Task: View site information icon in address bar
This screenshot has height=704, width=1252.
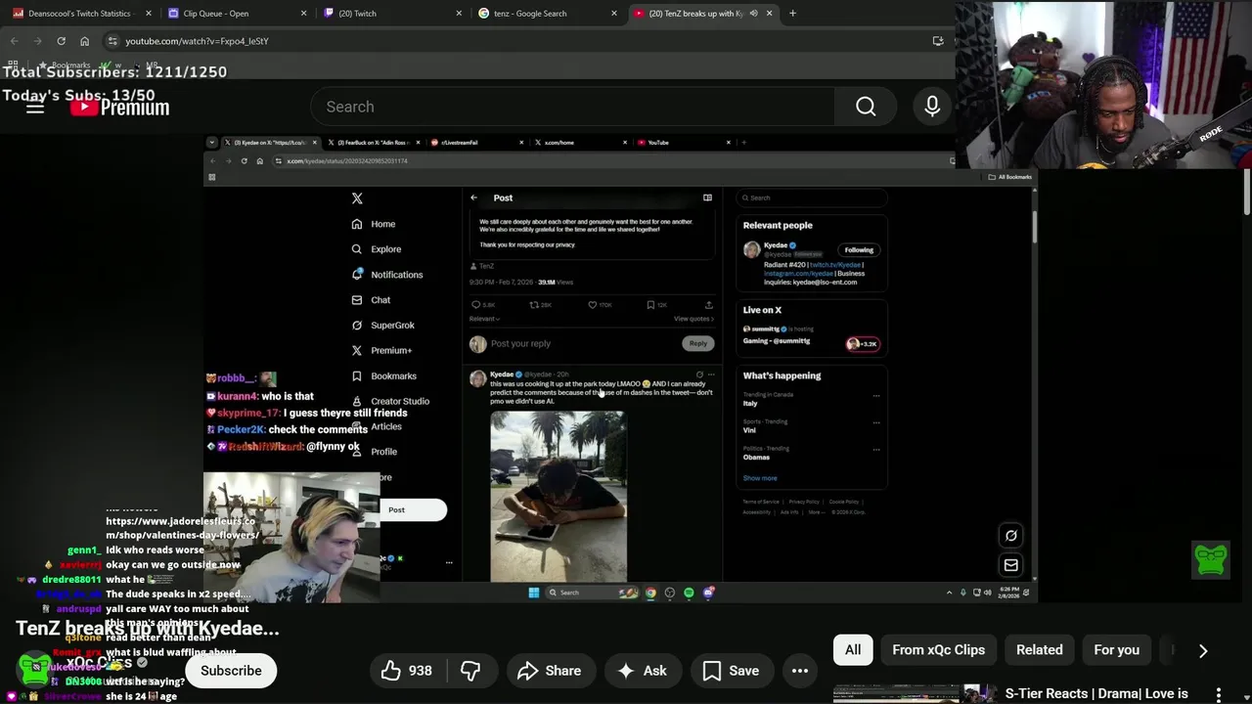Action: click(x=112, y=41)
